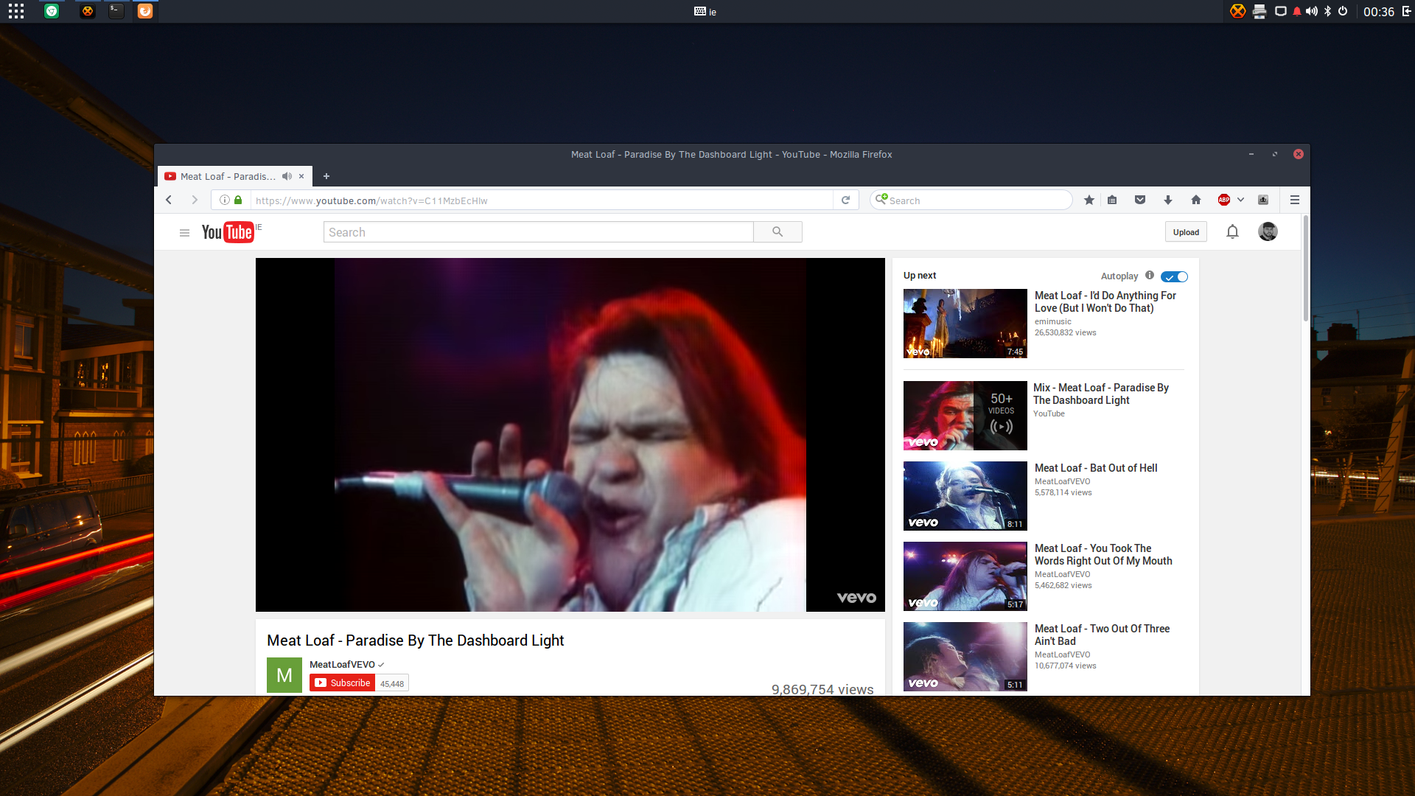Viewport: 1415px width, 796px height.
Task: Focus the Firefox URL address bar
Action: [542, 200]
